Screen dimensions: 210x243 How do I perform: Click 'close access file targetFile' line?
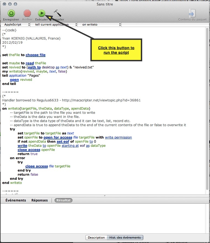pyautogui.click(x=48, y=166)
